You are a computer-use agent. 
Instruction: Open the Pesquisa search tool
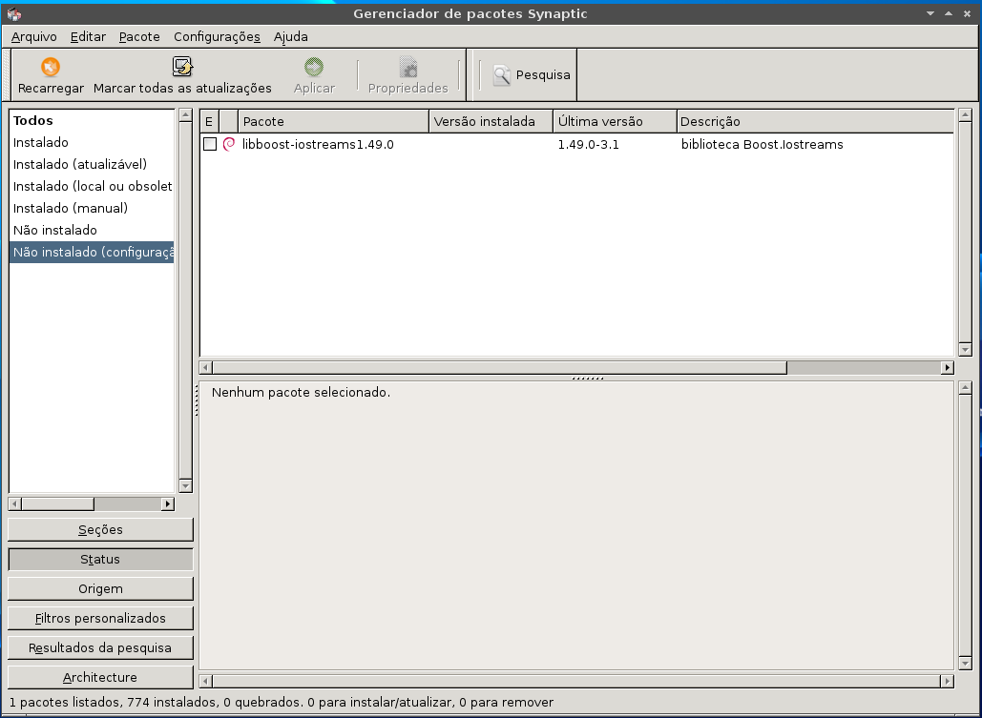click(531, 75)
